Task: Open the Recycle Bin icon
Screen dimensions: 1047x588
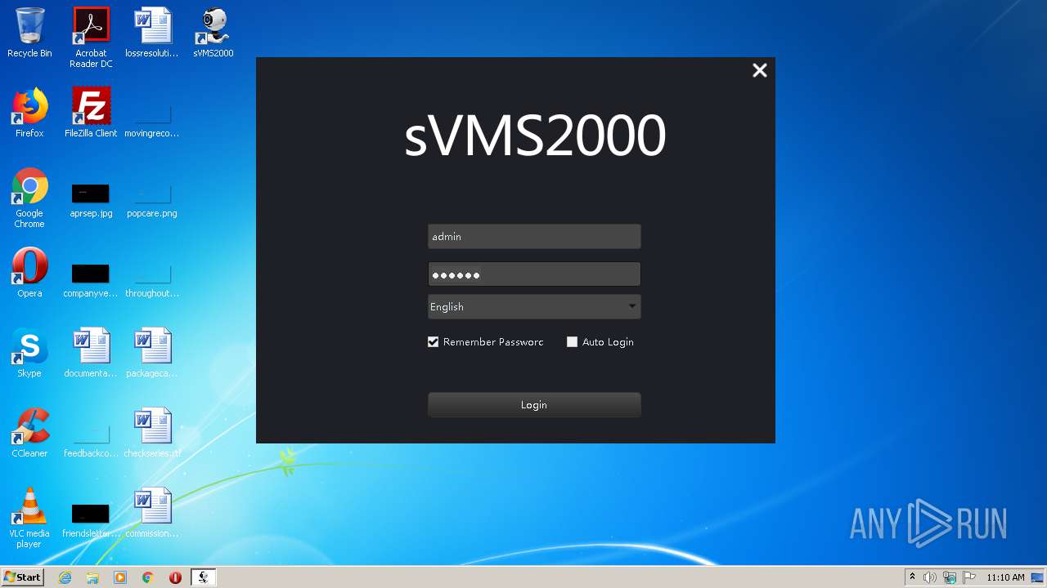Action: [x=29, y=33]
